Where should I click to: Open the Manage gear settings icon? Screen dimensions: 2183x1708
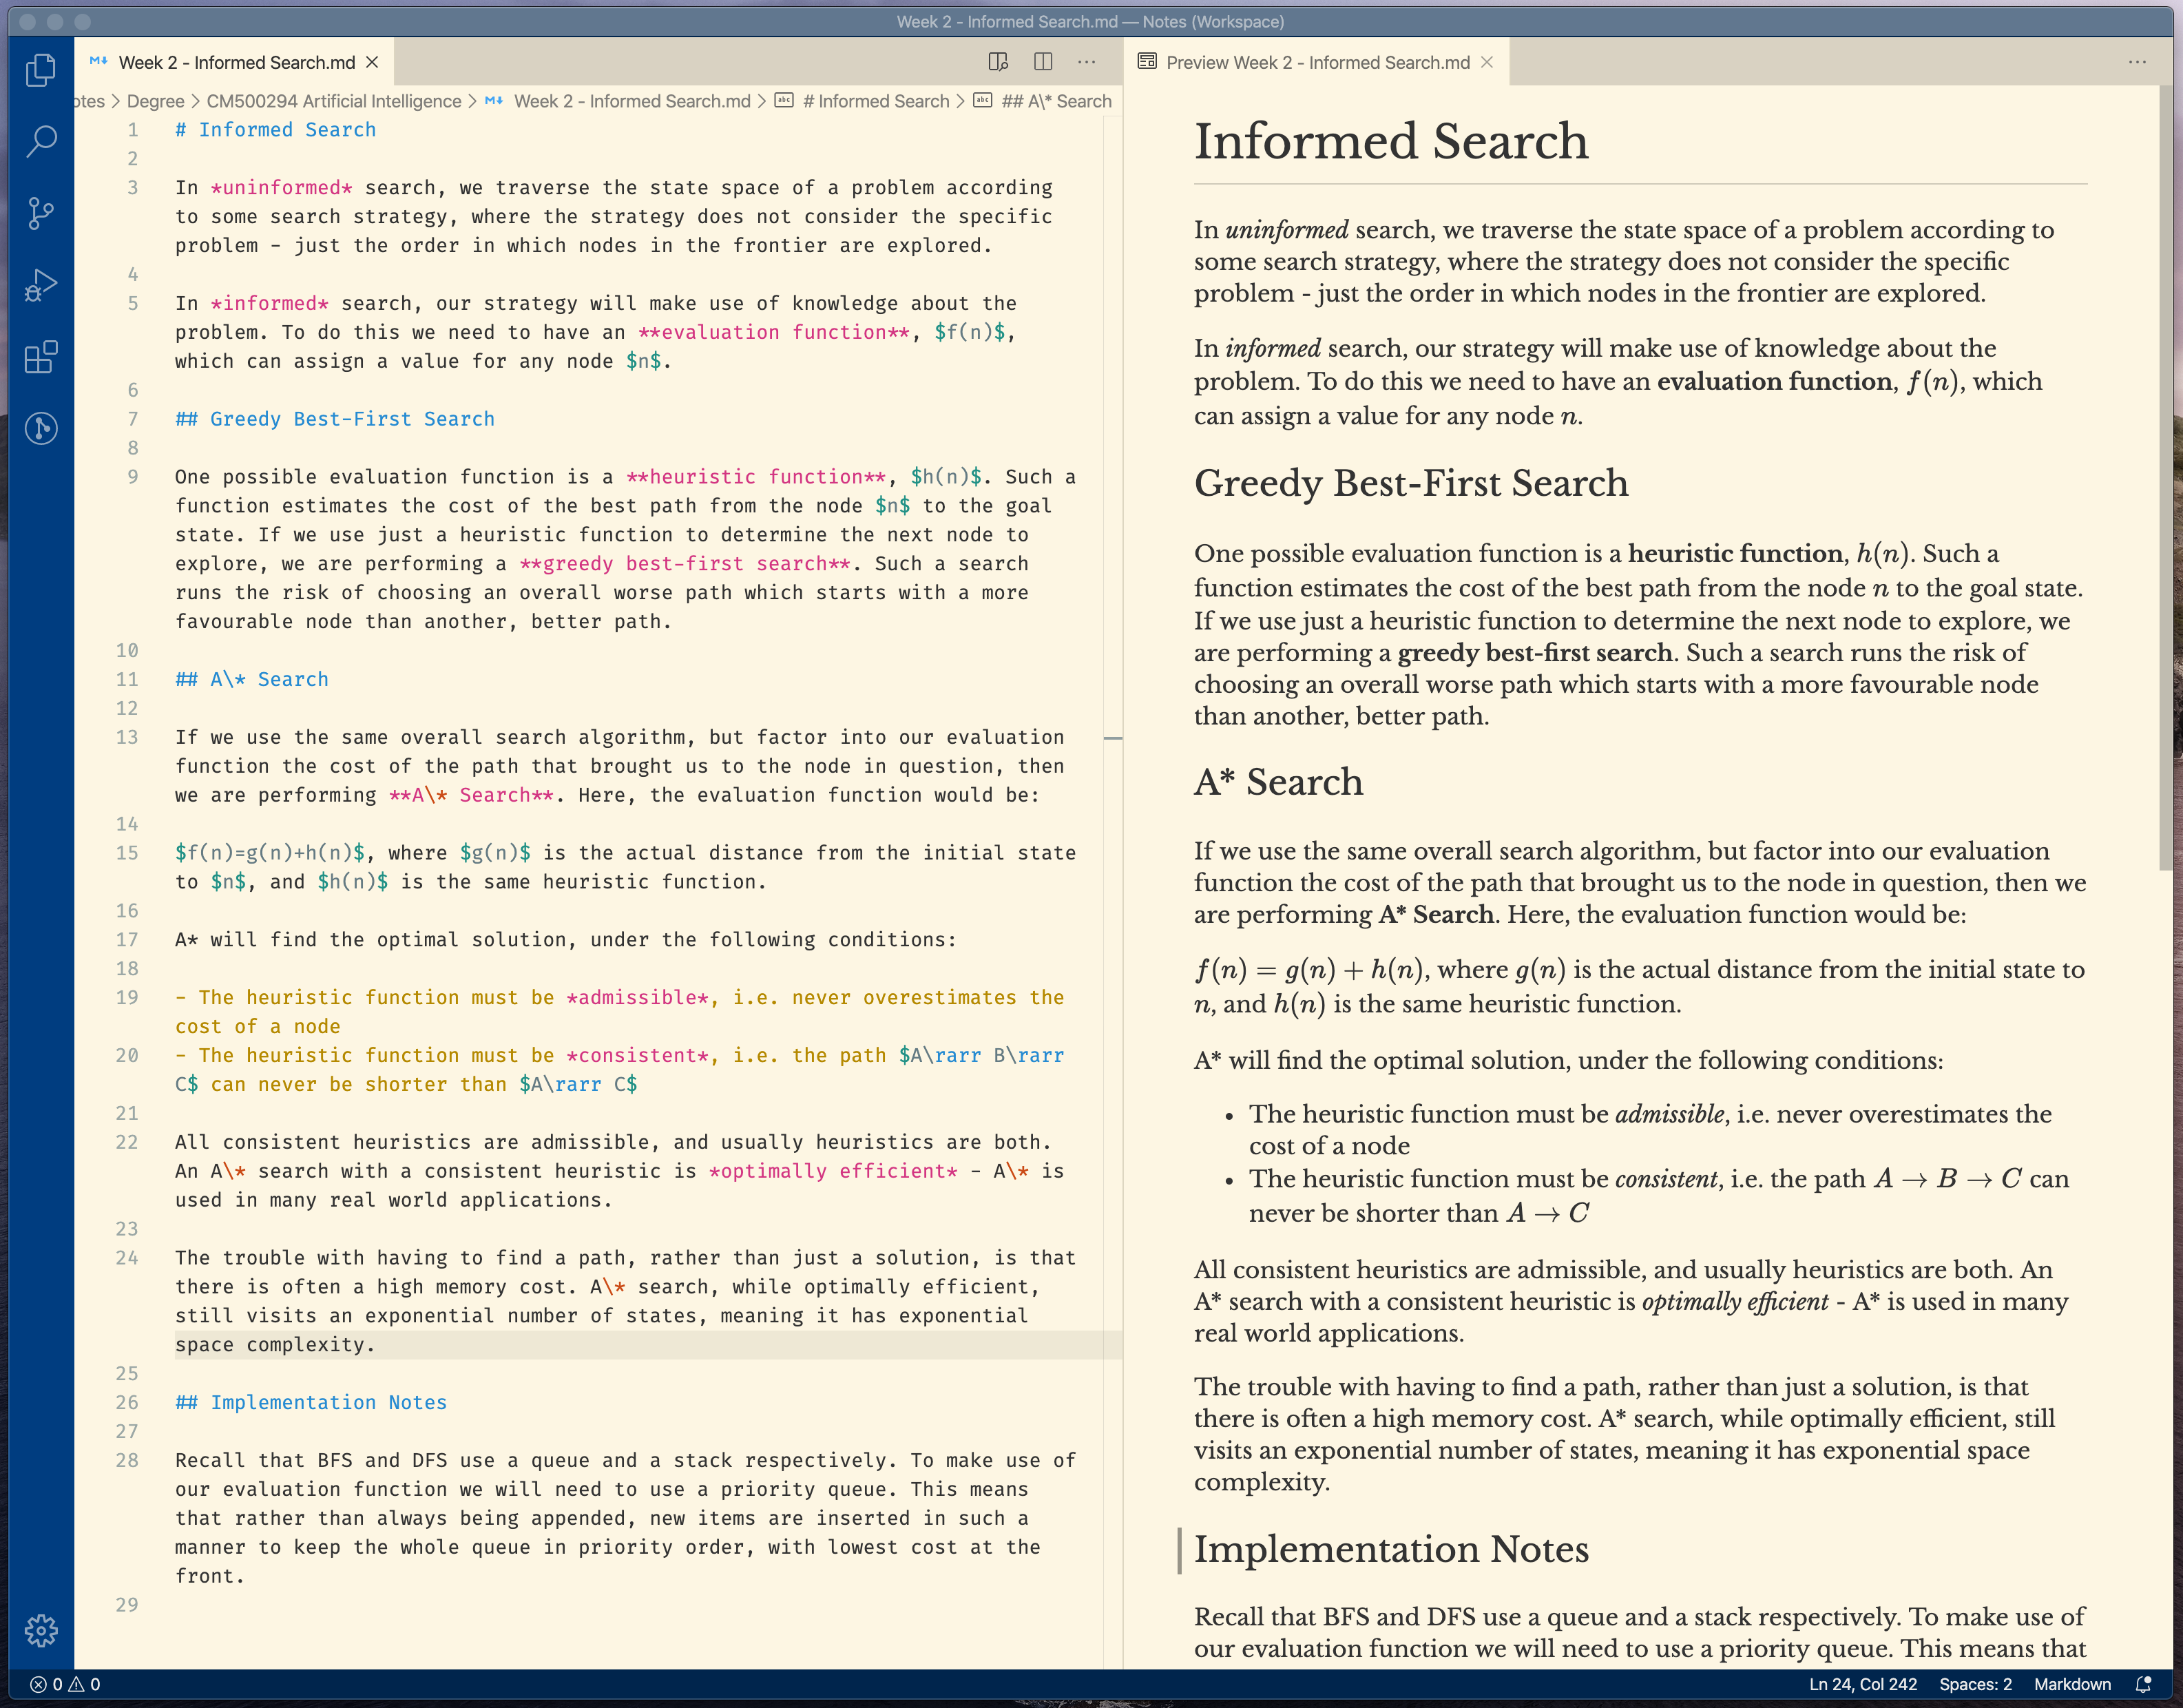click(x=41, y=1631)
